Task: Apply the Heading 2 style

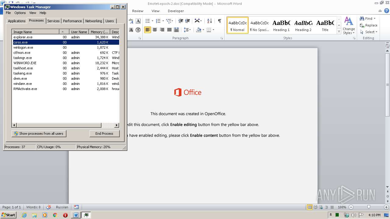Action: click(x=303, y=25)
